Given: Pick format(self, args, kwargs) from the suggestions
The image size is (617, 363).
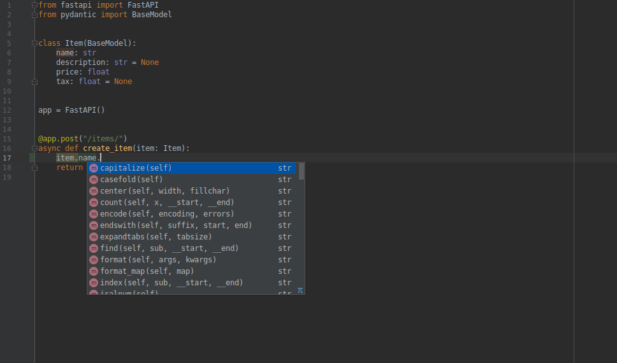Looking at the screenshot, I should point(158,260).
